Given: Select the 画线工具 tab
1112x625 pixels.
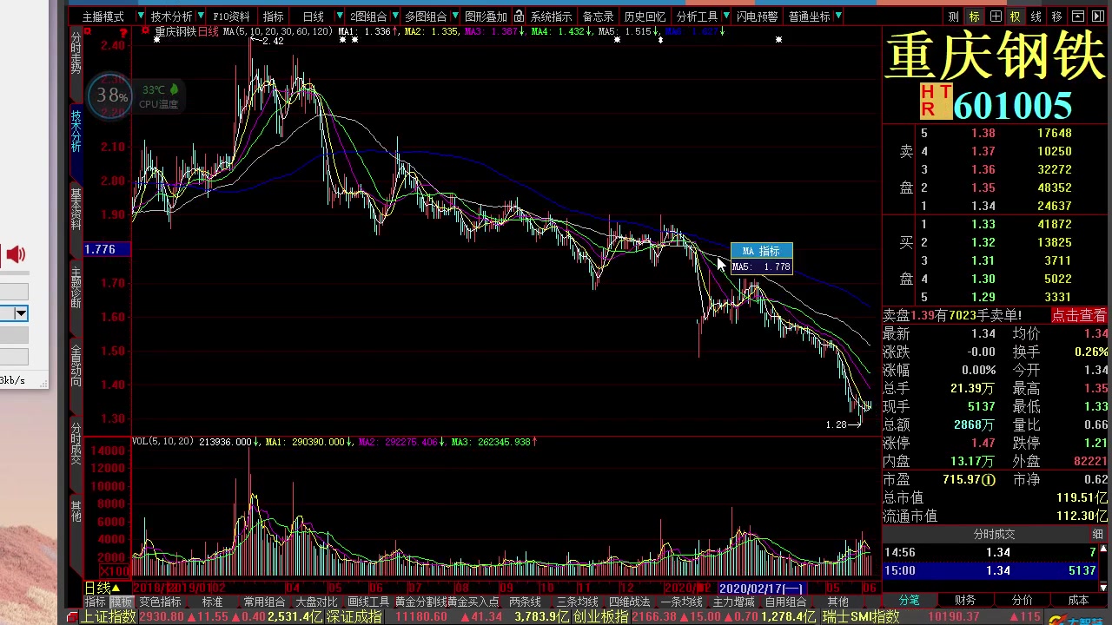Looking at the screenshot, I should tap(368, 602).
